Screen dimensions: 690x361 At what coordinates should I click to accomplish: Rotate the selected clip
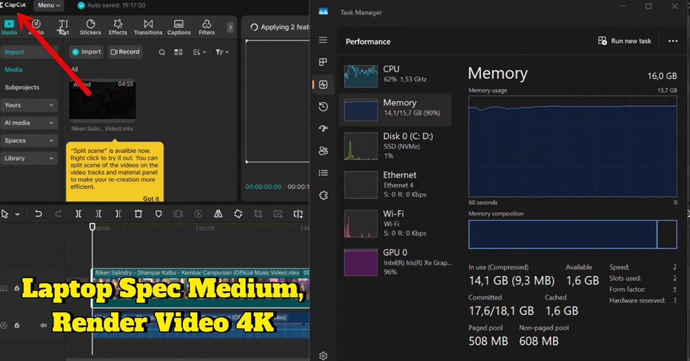coord(238,214)
